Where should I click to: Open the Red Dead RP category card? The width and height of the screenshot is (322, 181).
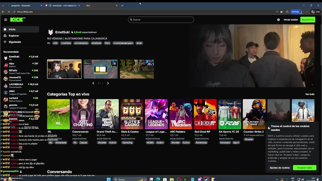pos(205,114)
